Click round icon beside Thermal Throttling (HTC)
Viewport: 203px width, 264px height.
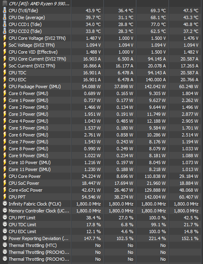point(5,245)
